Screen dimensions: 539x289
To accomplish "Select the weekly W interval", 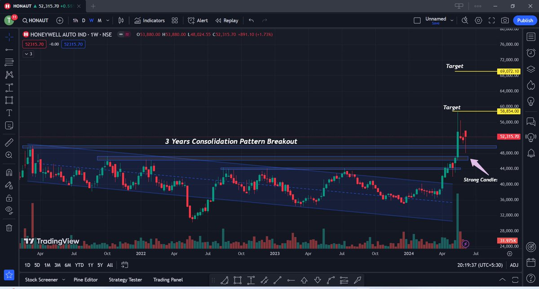I will (91, 20).
